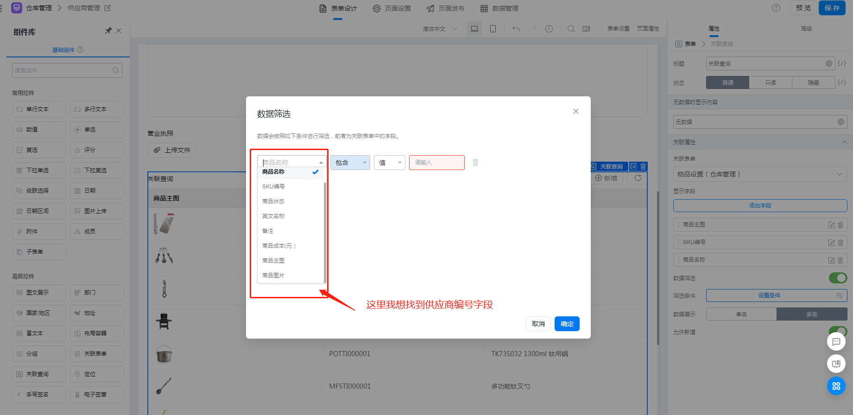Select 单条 for 数据展示
The width and height of the screenshot is (853, 415).
[741, 314]
